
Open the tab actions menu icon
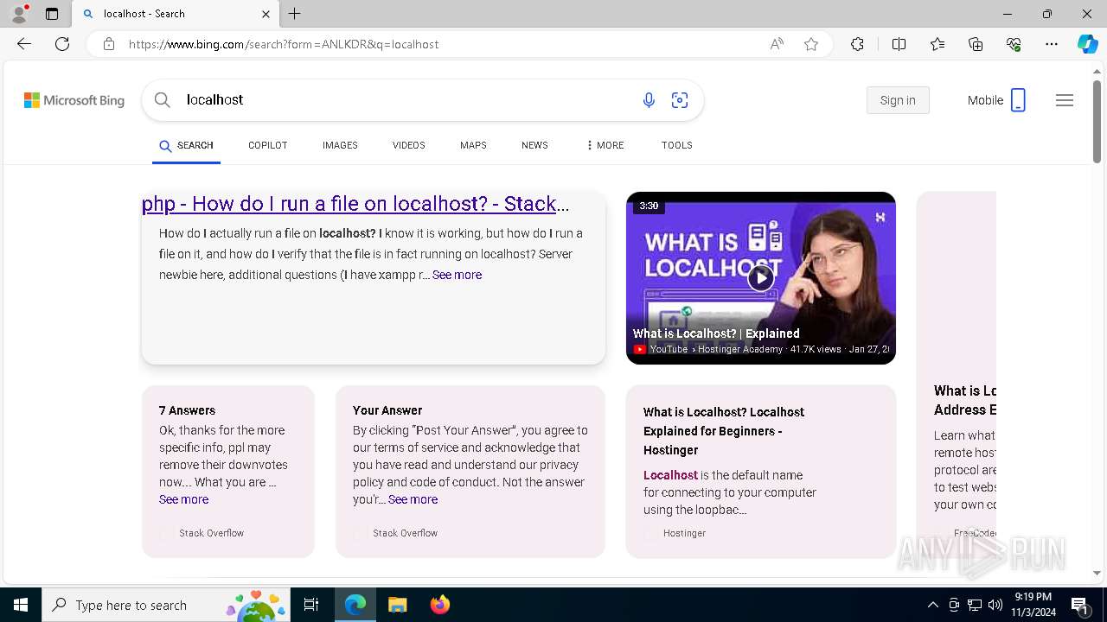[52, 14]
